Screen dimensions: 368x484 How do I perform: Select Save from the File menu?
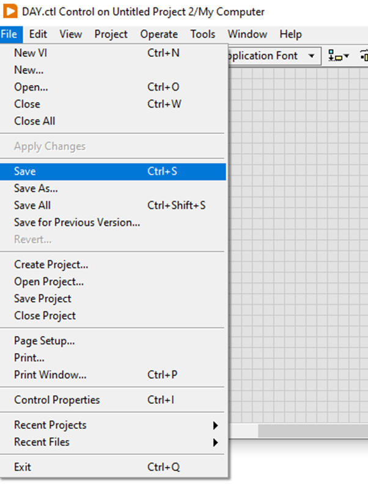[25, 172]
